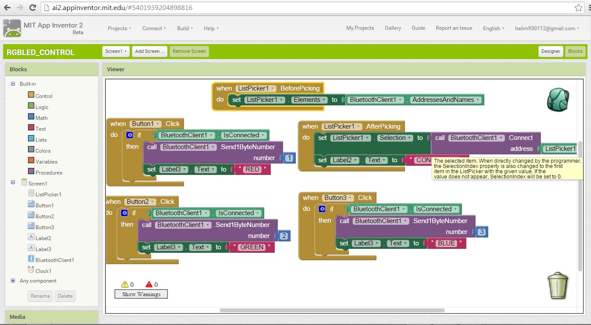Open the Projects menu

tap(120, 28)
